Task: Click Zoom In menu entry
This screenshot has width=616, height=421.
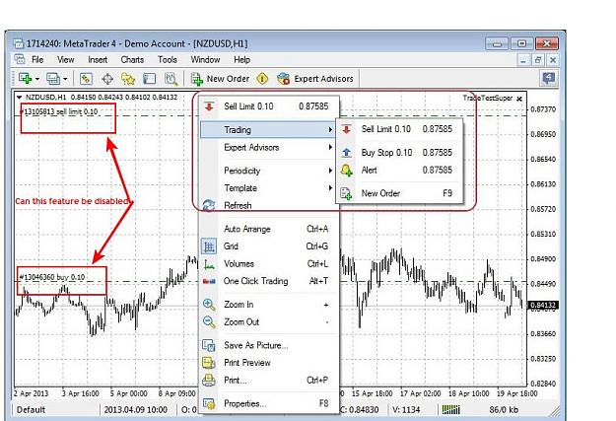Action: 269,305
